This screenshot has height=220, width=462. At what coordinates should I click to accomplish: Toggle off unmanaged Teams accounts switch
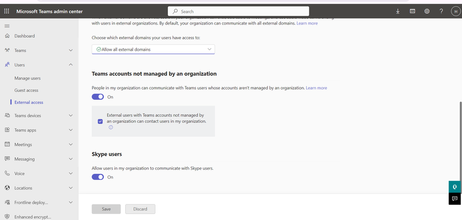[98, 97]
